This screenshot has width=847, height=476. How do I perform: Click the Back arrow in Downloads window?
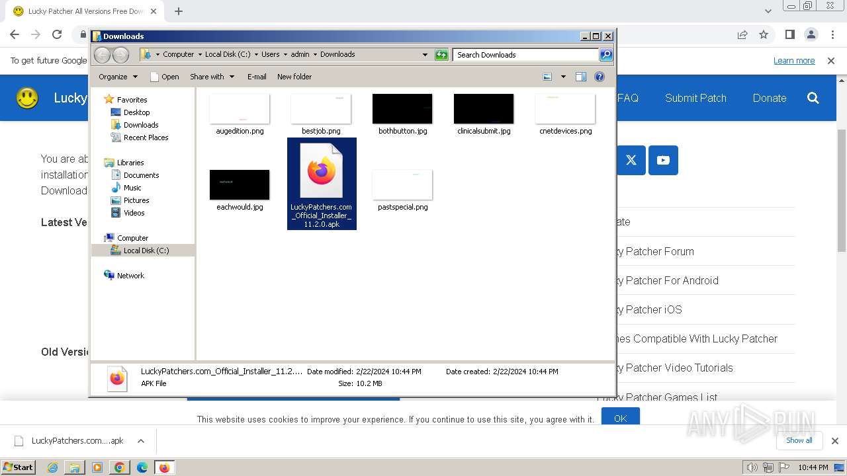tap(103, 55)
